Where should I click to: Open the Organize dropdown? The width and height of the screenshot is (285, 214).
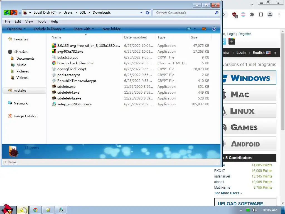(16, 29)
